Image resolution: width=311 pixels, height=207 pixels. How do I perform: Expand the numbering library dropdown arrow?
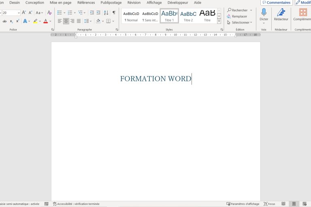75,13
